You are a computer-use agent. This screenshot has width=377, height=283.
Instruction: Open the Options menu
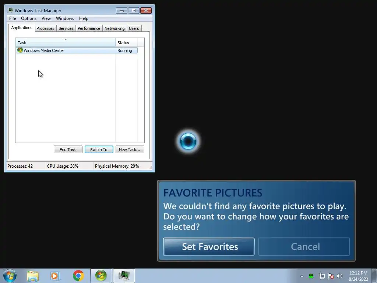[x=29, y=18]
